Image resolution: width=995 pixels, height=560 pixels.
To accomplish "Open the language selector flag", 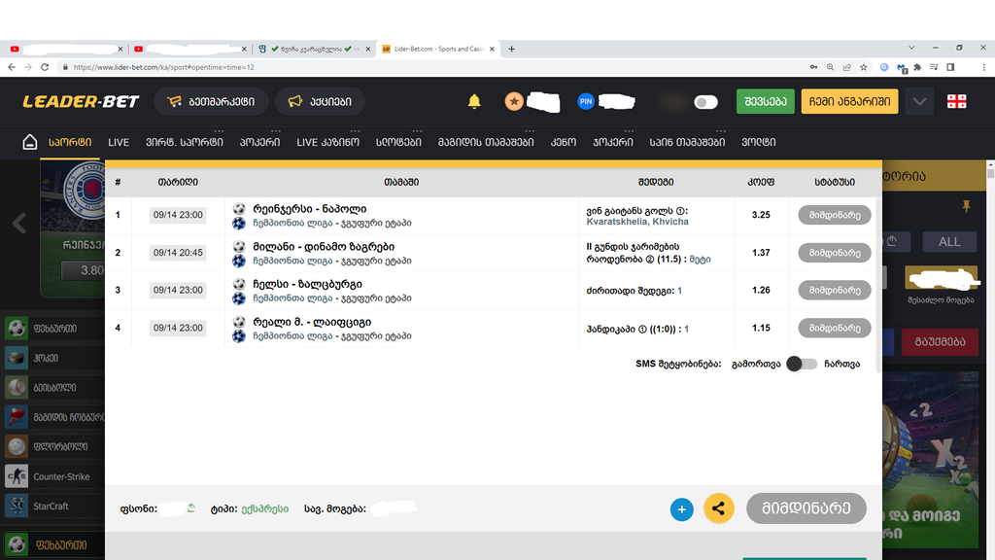I will pyautogui.click(x=957, y=101).
